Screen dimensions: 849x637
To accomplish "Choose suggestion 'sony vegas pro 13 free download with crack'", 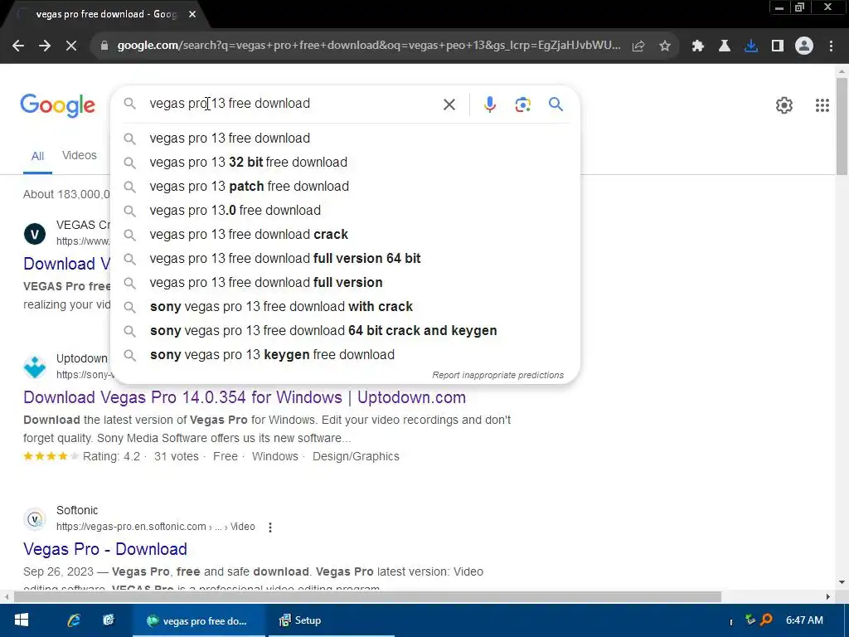I will [x=345, y=307].
